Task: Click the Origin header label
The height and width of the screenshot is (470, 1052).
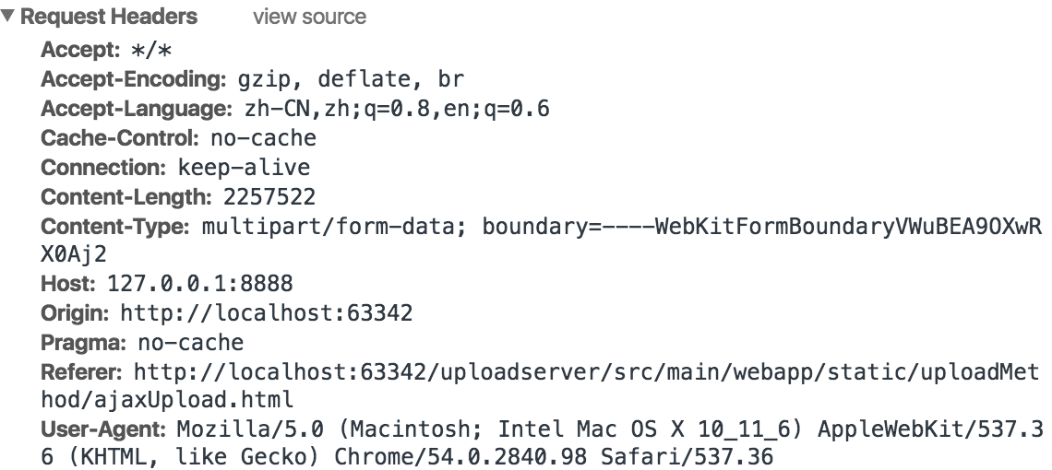Action: (x=75, y=312)
